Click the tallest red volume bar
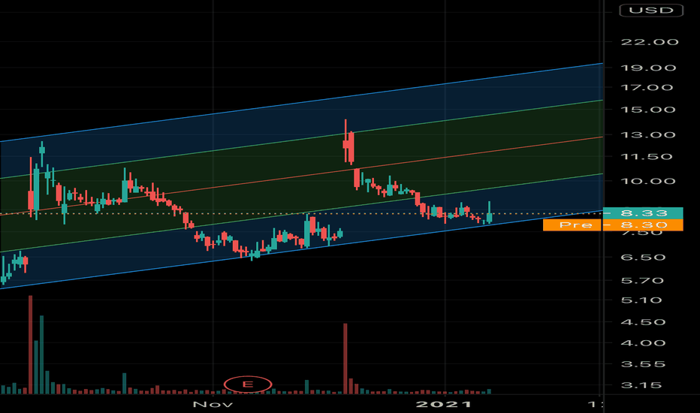The height and width of the screenshot is (413, 700). click(x=30, y=345)
